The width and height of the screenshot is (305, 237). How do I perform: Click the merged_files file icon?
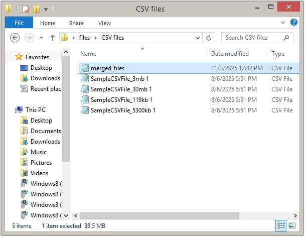coord(85,68)
